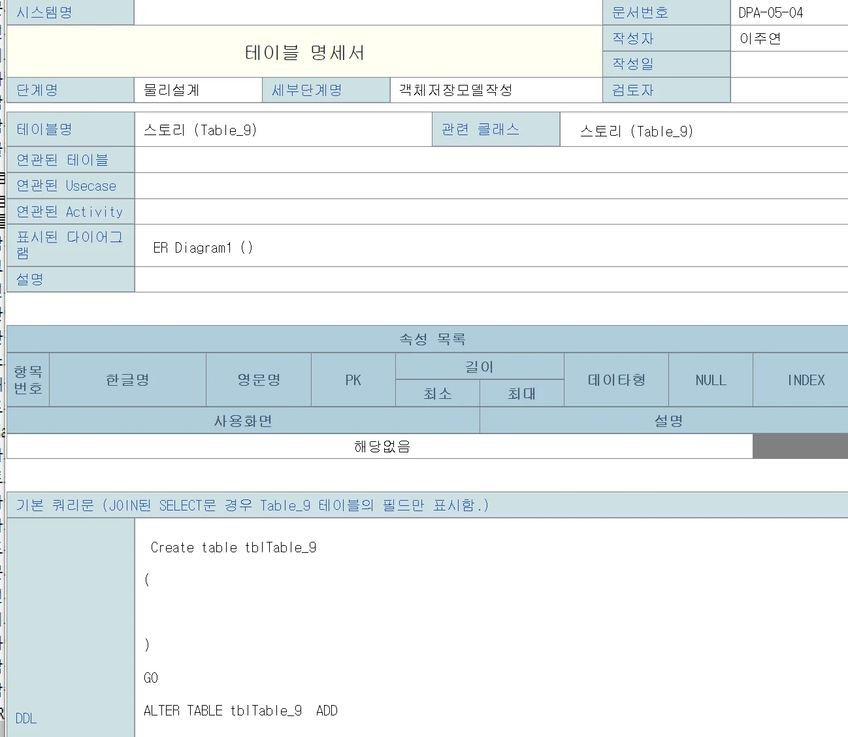This screenshot has width=848, height=737.
Task: Click the 영문명 column header
Action: click(x=259, y=380)
